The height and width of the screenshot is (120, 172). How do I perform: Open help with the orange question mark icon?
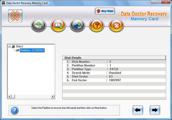coord(97,25)
